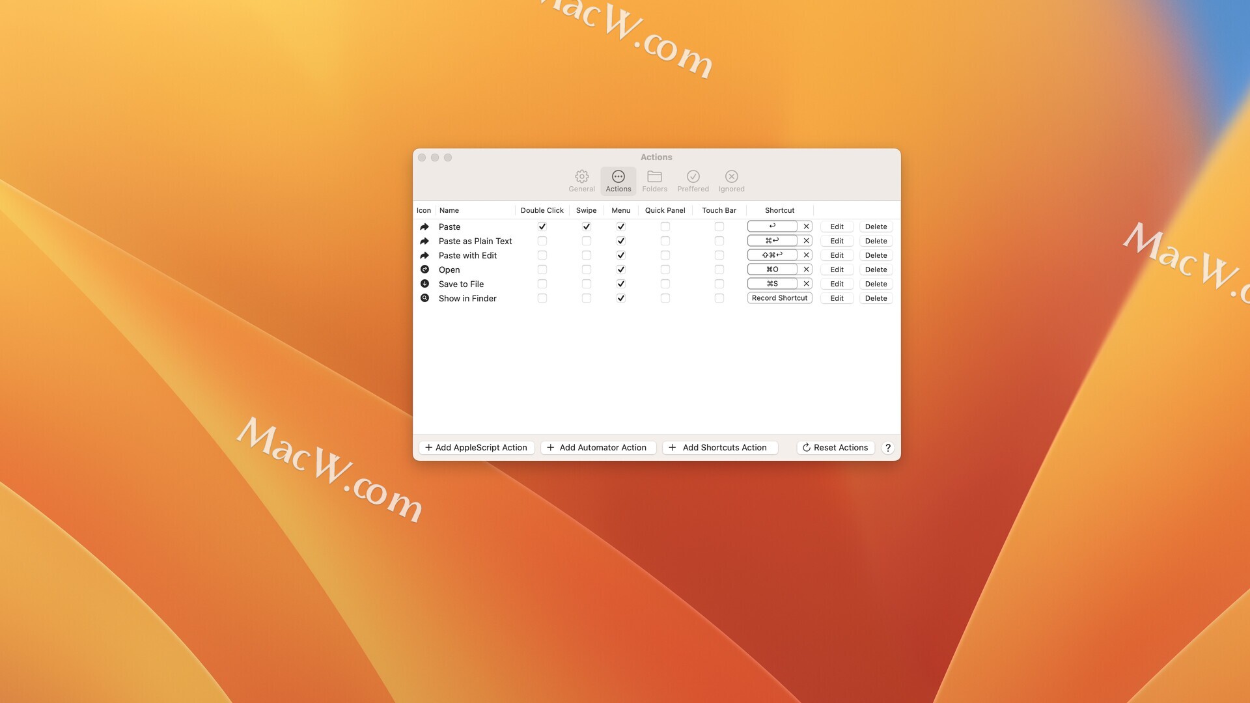This screenshot has height=703, width=1250.
Task: Enable Quick Panel for Paste
Action: pyautogui.click(x=665, y=227)
